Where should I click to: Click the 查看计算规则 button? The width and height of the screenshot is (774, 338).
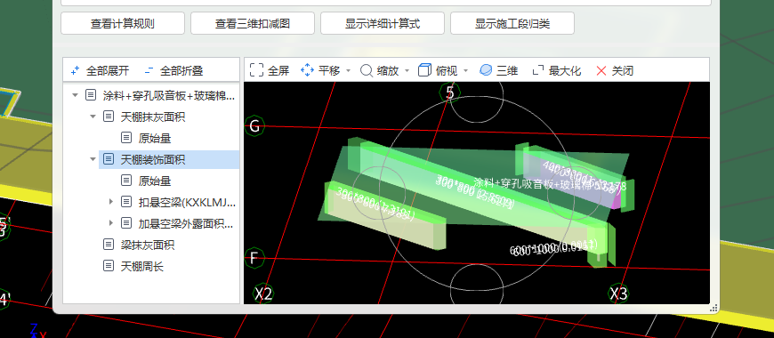(x=123, y=23)
